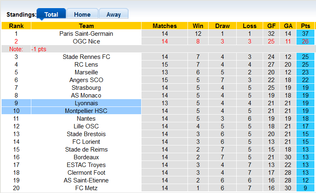Open the Strasbourg team link
This screenshot has height=193, width=316.
click(x=86, y=88)
